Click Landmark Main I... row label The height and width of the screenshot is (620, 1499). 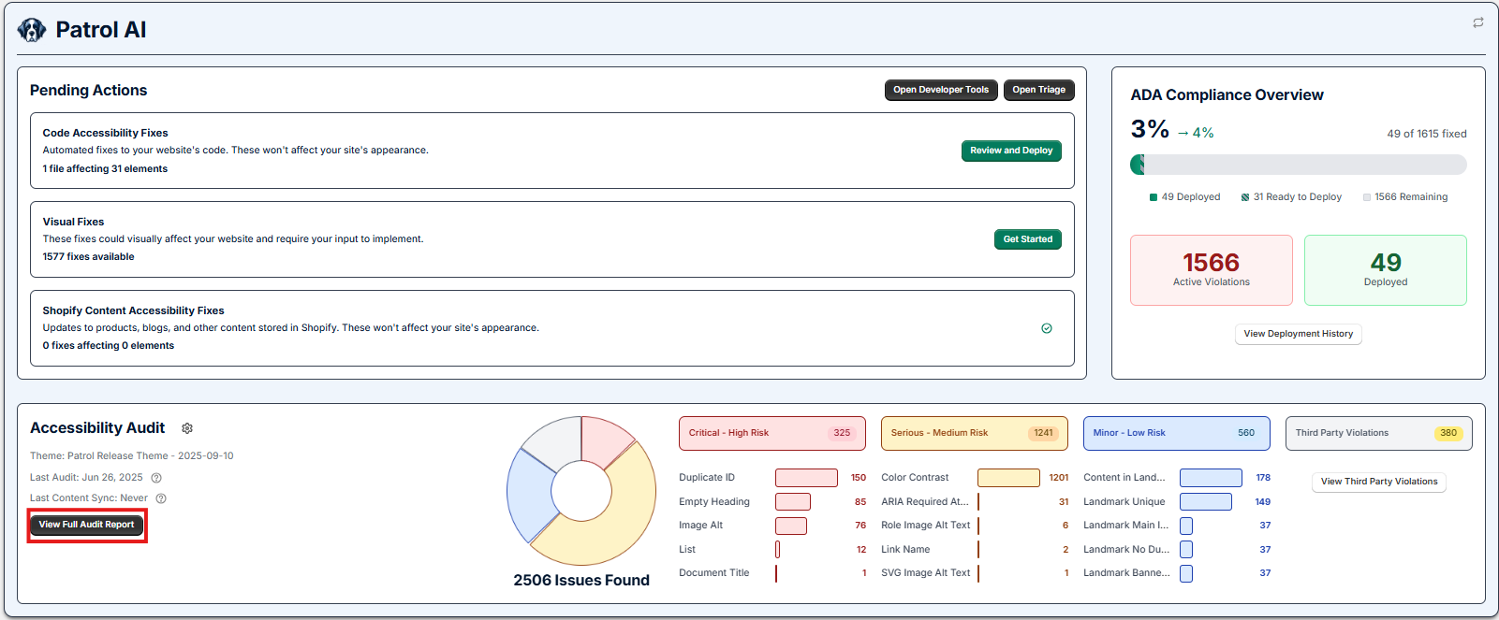(x=1126, y=526)
